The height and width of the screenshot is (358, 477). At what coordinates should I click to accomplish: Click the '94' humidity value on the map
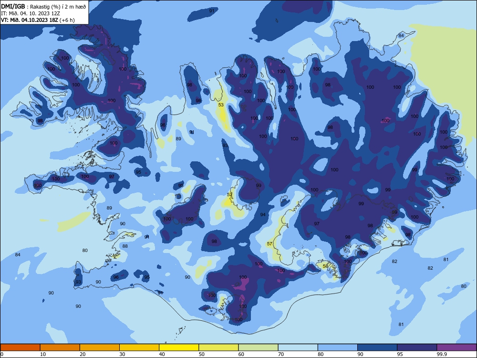[263, 215]
